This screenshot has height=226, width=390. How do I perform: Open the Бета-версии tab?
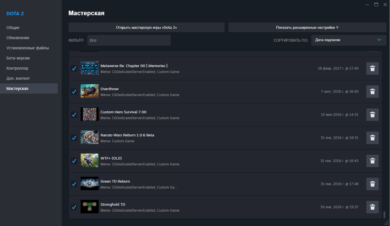(29, 58)
